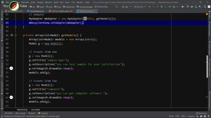Open the Structure sidebar tool window tab
211x118 pixels.
[2, 52]
